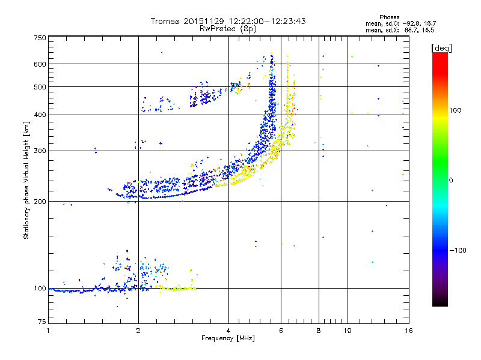Click the x-axis tick label '2'
481x360 pixels.
tap(138, 331)
